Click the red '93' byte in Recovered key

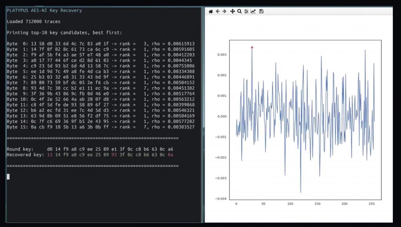point(114,155)
